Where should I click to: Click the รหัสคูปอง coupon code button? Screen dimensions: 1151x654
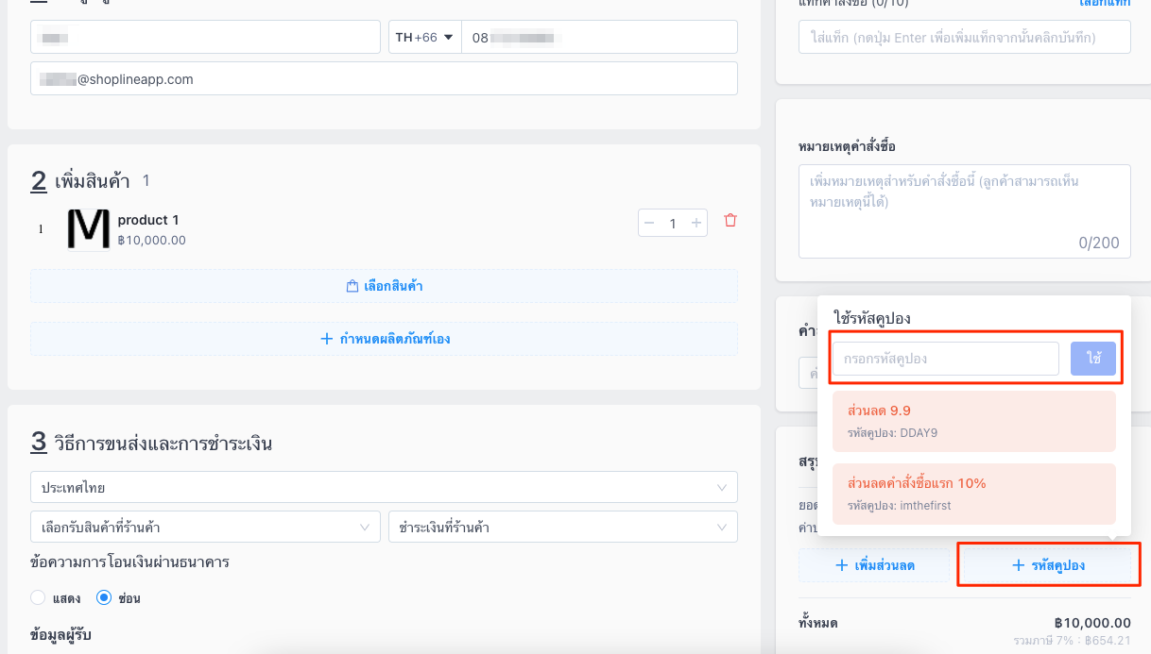1048,565
